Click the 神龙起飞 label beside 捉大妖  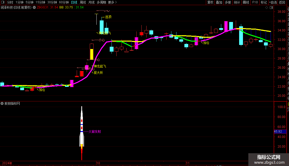point(100,66)
